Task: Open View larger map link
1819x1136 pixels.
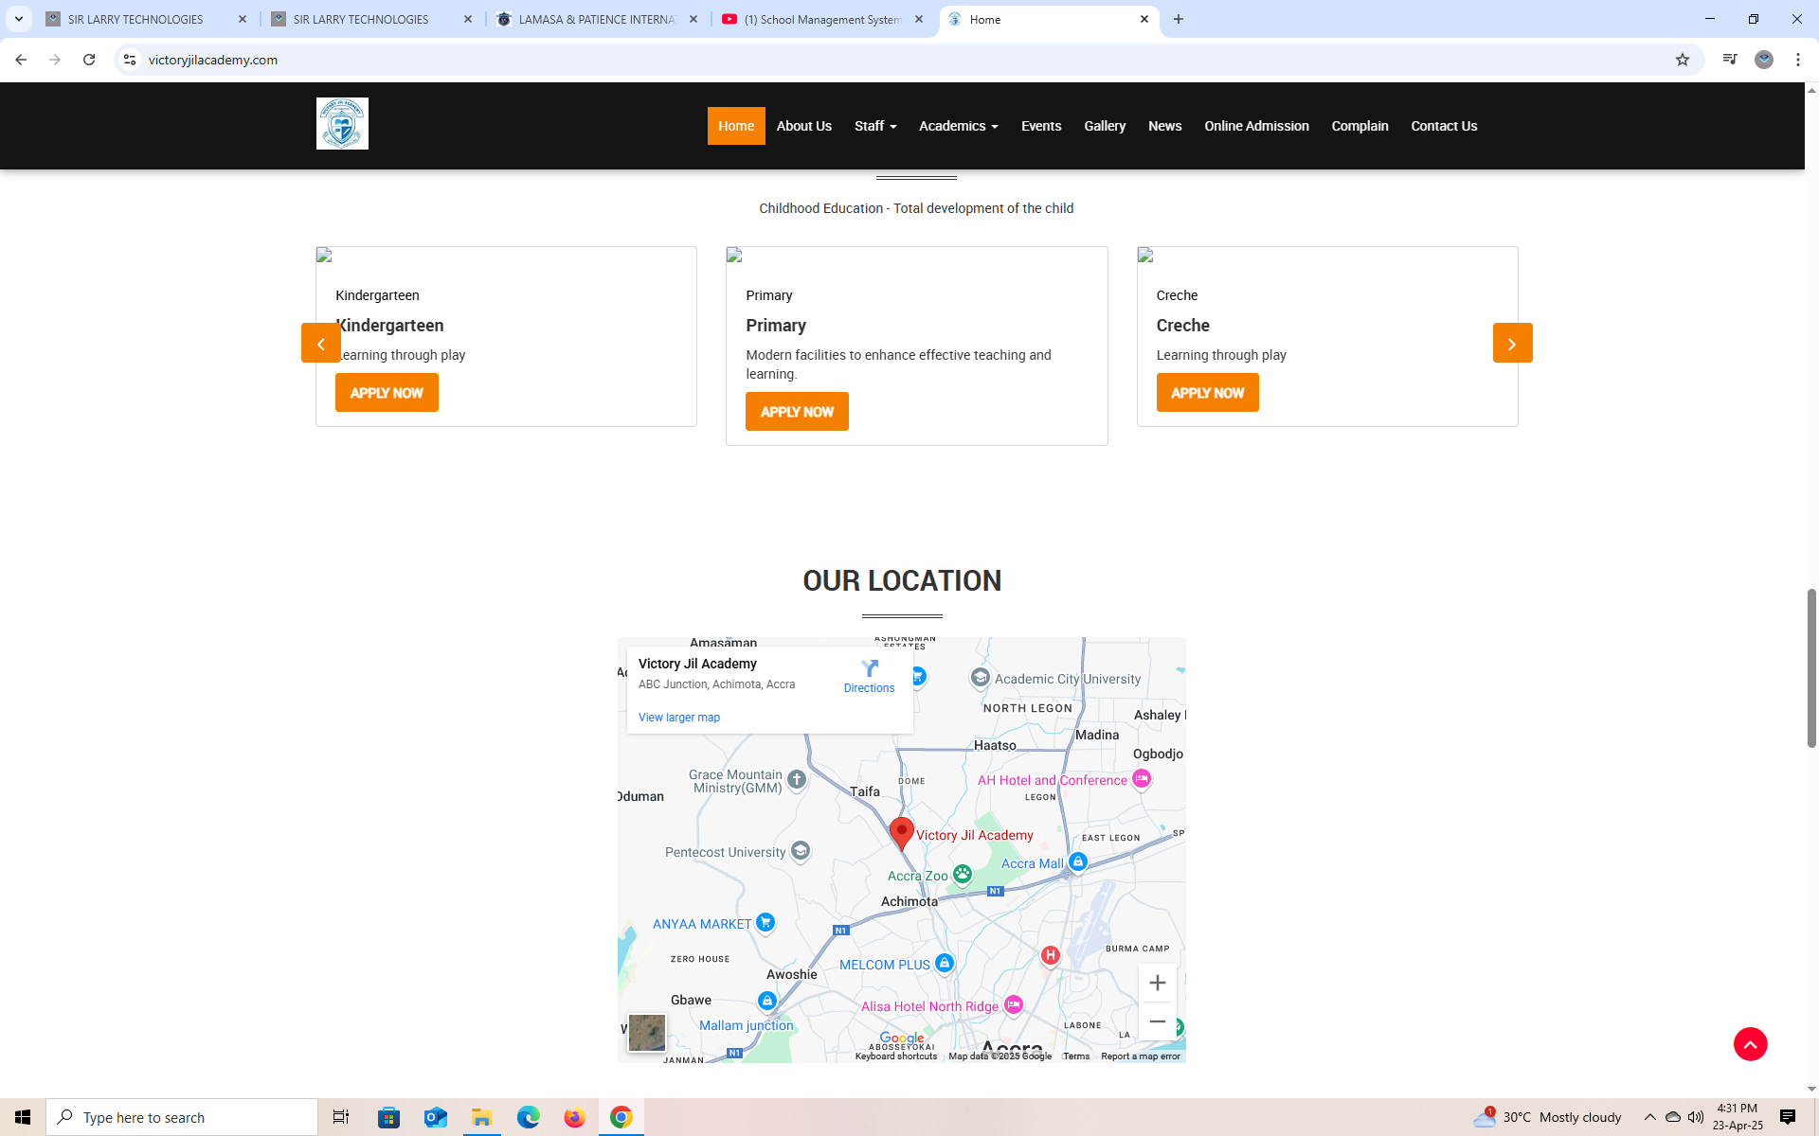Action: [x=678, y=718]
